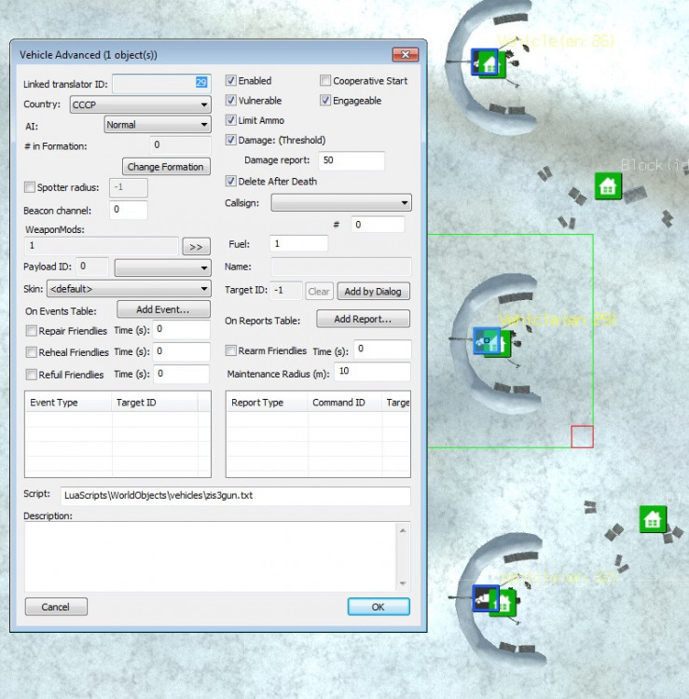Click the Damage report input field
The height and width of the screenshot is (699, 689).
point(351,160)
